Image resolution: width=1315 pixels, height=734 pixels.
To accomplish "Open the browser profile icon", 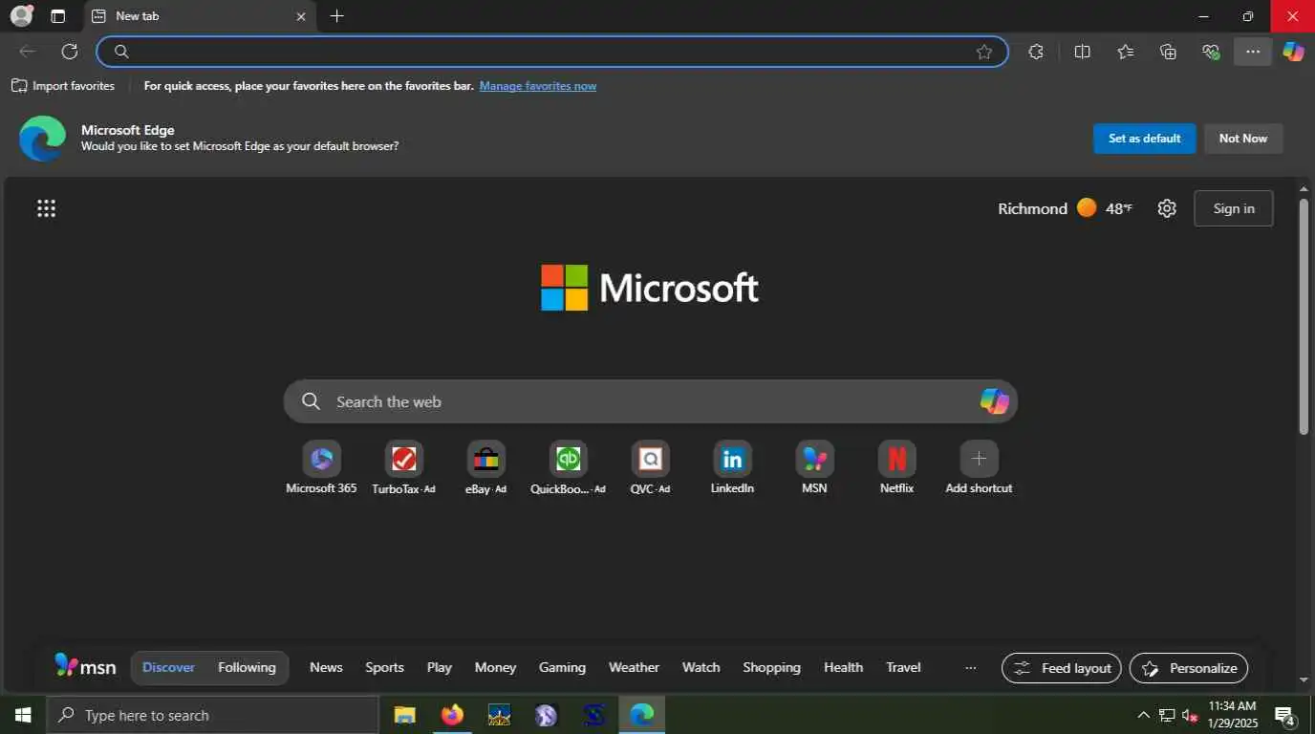I will click(x=21, y=15).
